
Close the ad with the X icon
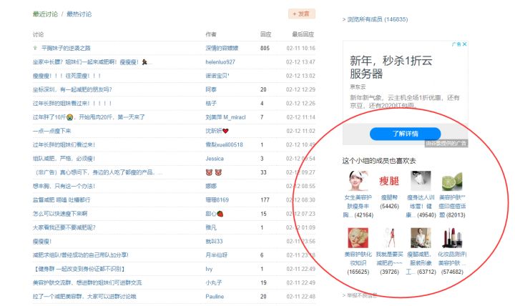pyautogui.click(x=463, y=44)
